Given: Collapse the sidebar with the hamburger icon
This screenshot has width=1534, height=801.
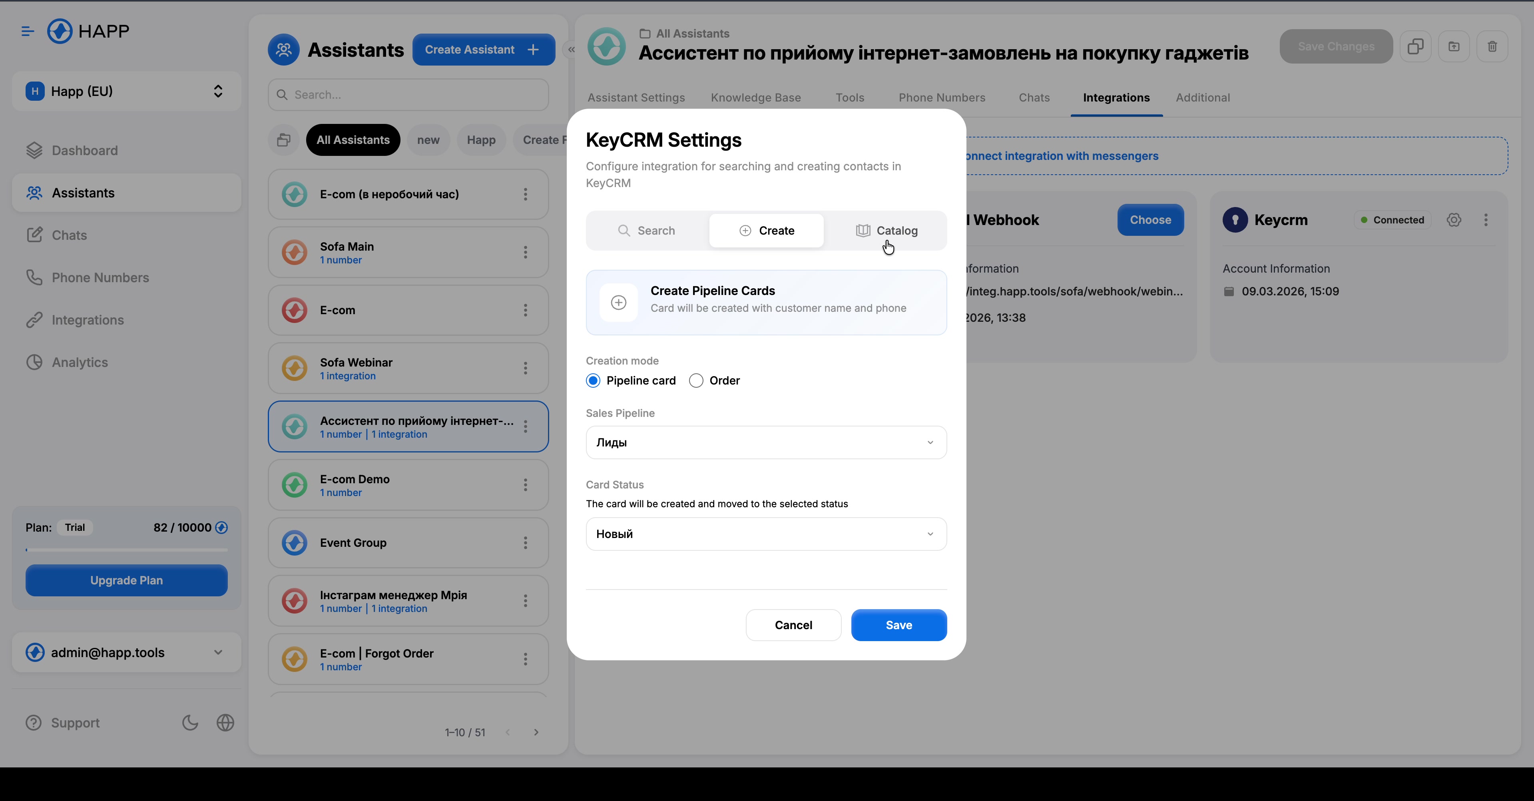Looking at the screenshot, I should (x=27, y=31).
